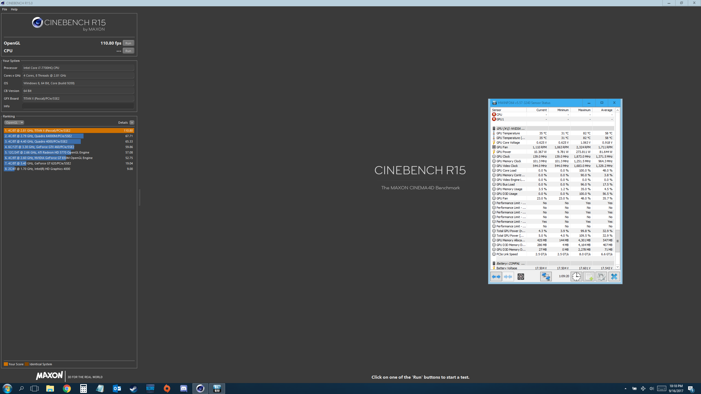Image resolution: width=701 pixels, height=394 pixels.
Task: Click HWiNFO expand columns arrows icon
Action: point(496,277)
